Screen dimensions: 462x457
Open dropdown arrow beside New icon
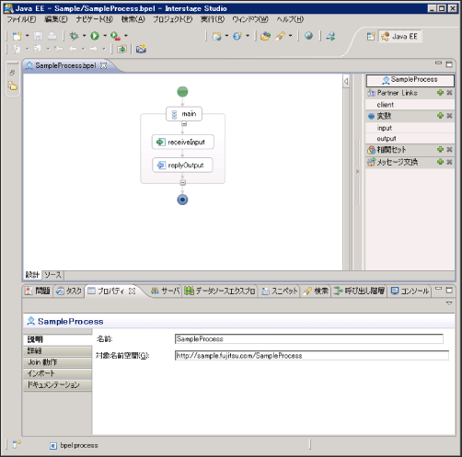[x=27, y=36]
